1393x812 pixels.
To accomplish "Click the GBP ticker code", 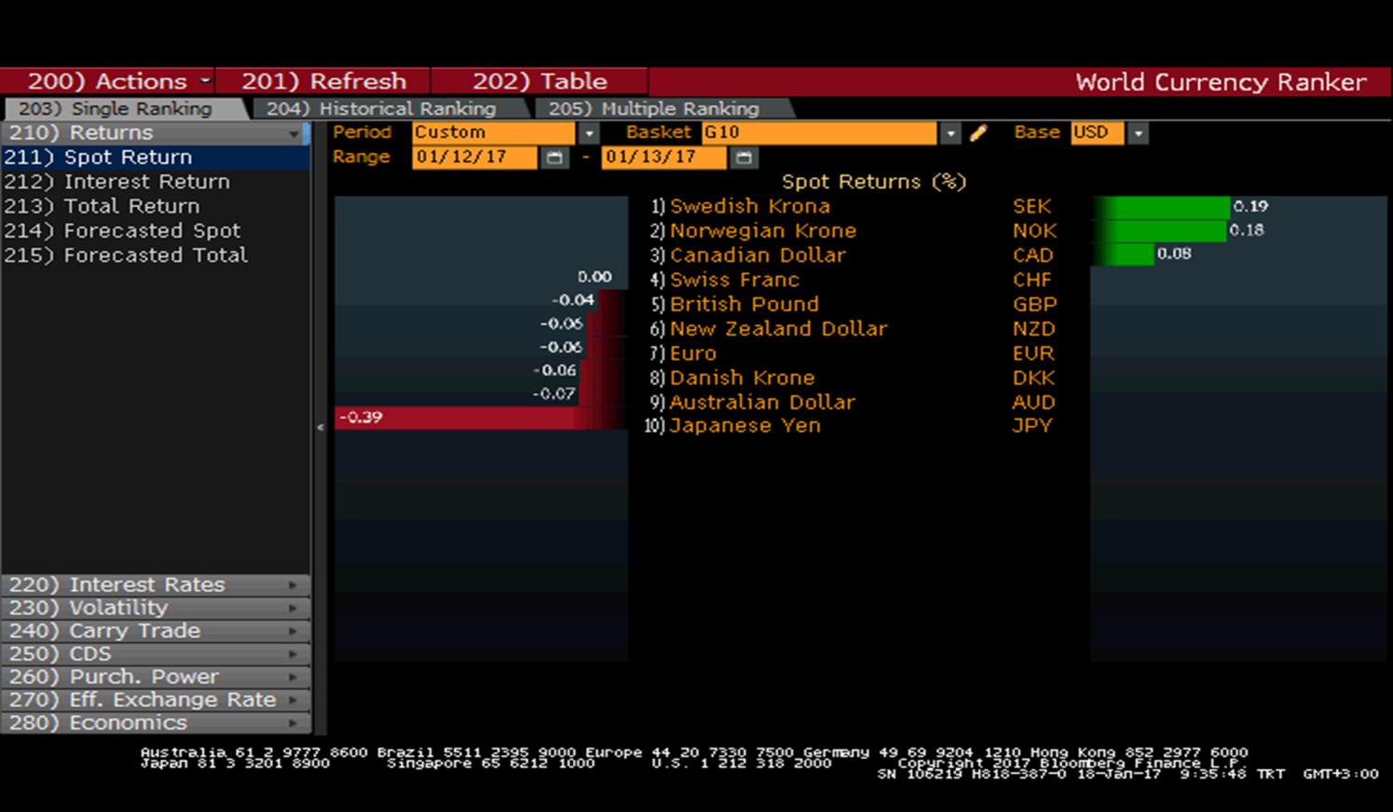I will click(1035, 304).
